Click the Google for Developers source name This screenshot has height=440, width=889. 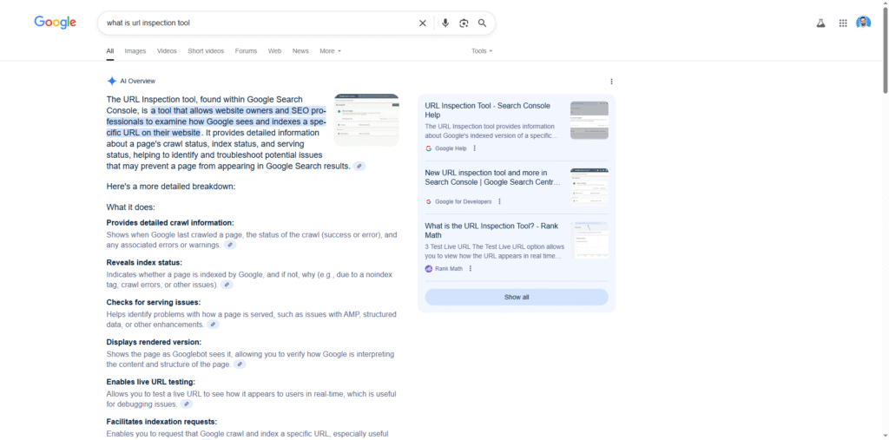pos(464,201)
